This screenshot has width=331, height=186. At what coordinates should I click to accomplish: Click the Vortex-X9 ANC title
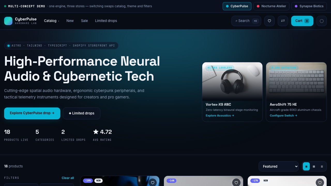(x=218, y=104)
